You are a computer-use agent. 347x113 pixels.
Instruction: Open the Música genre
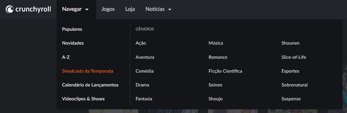(216, 43)
